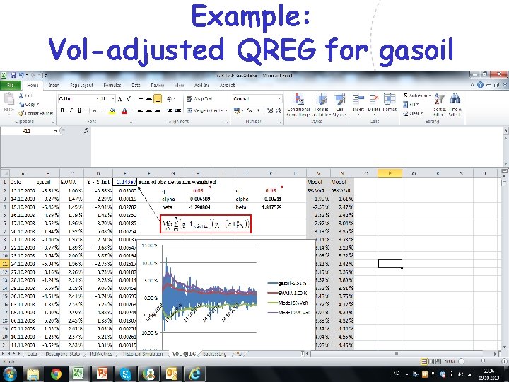This screenshot has height=382, width=509.
Task: Switch to the Backtesting sheet tab
Action: (215, 354)
